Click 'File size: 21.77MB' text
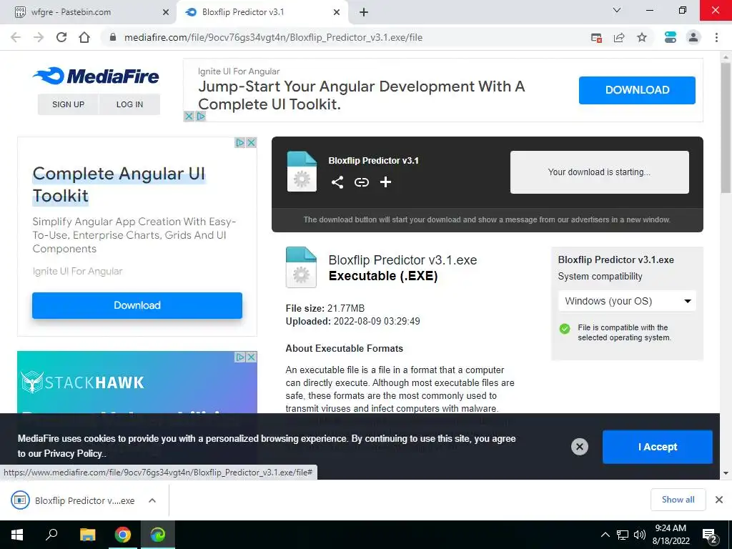732x549 pixels. [325, 308]
